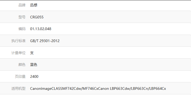Click the brand value 迅想
Viewport: 191px width, 97px height.
pos(34,5)
